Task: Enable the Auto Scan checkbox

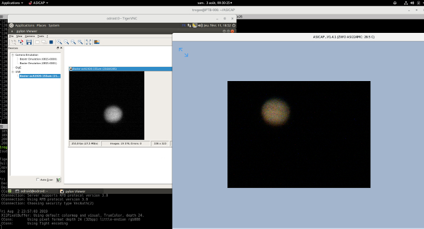Action: pos(38,179)
